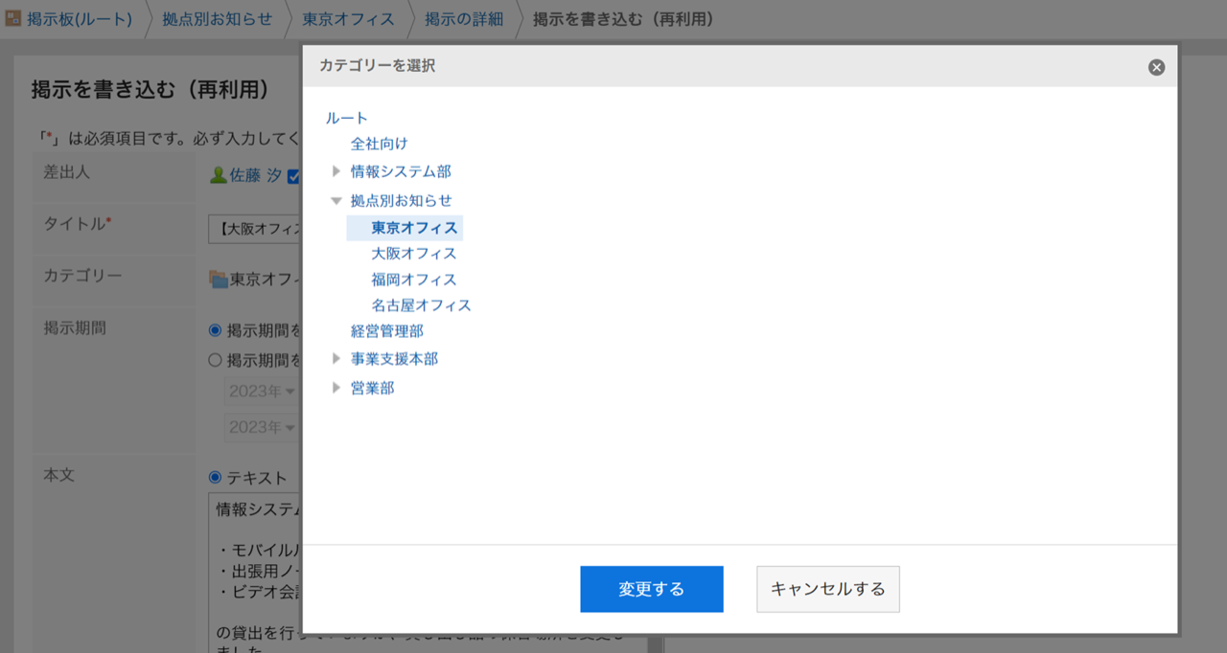This screenshot has height=653, width=1227.
Task: Select 営業部 category label
Action: [x=372, y=388]
